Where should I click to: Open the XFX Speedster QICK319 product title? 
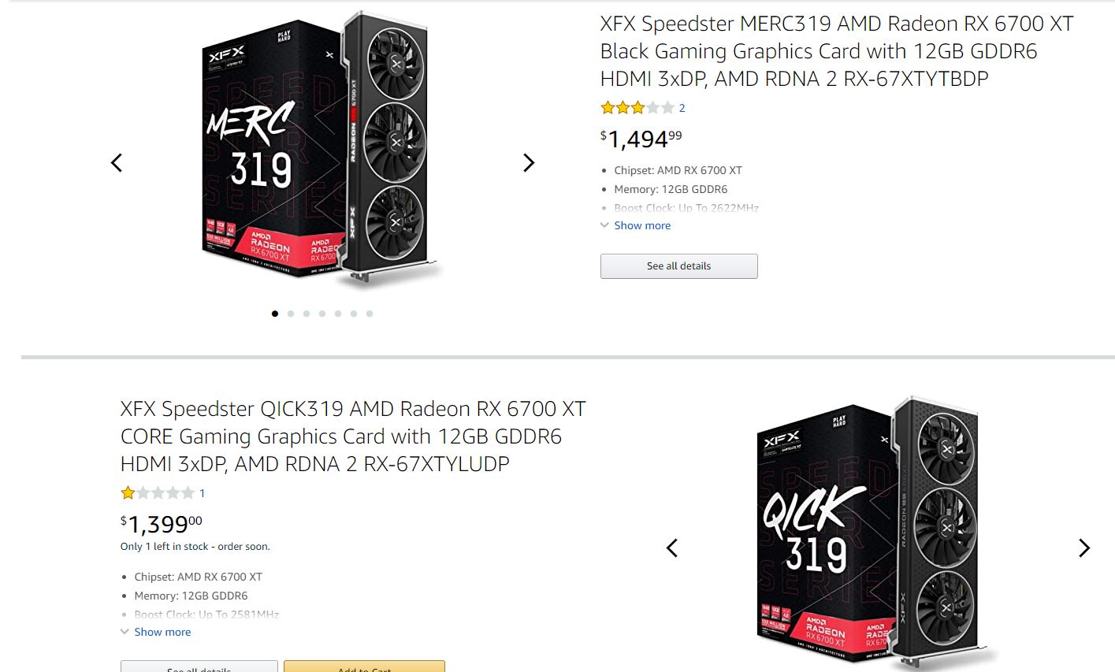coord(353,436)
